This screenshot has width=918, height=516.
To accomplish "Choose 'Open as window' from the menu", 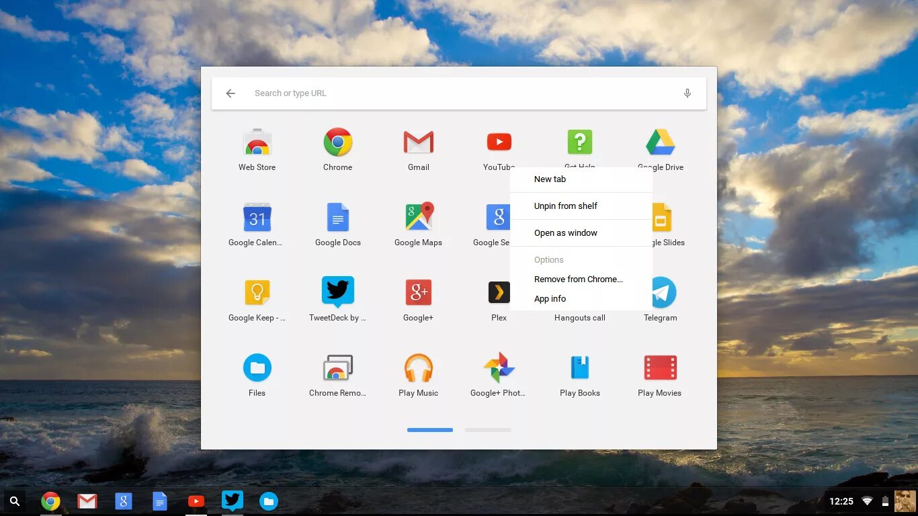I will tap(565, 232).
